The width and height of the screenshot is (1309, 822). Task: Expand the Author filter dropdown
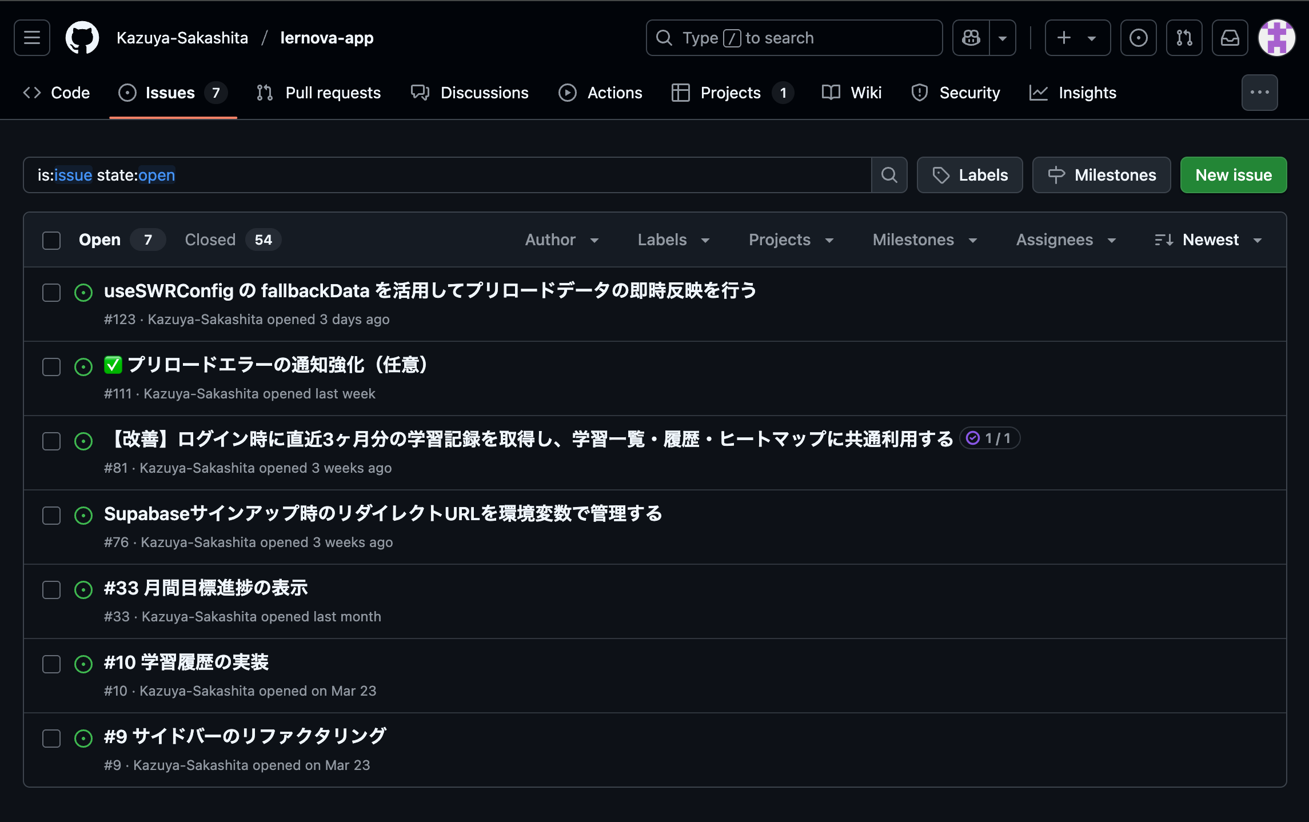pyautogui.click(x=561, y=240)
